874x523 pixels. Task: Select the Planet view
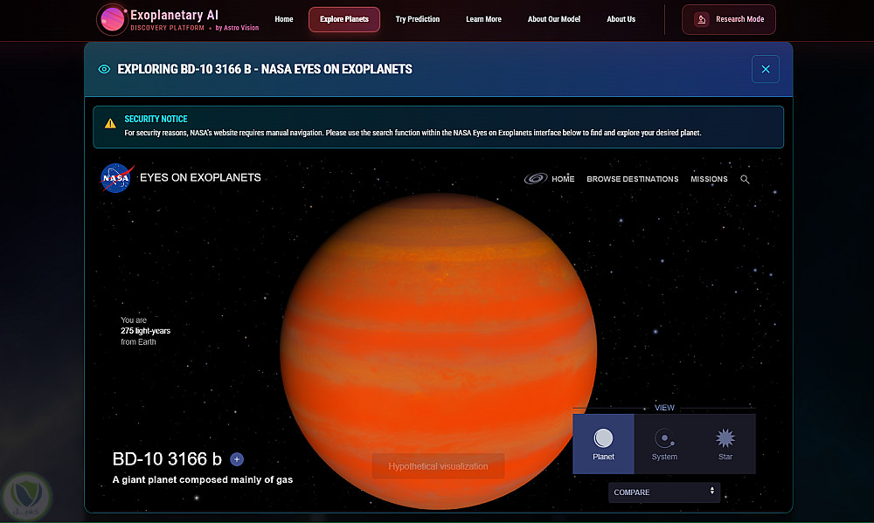coord(603,444)
